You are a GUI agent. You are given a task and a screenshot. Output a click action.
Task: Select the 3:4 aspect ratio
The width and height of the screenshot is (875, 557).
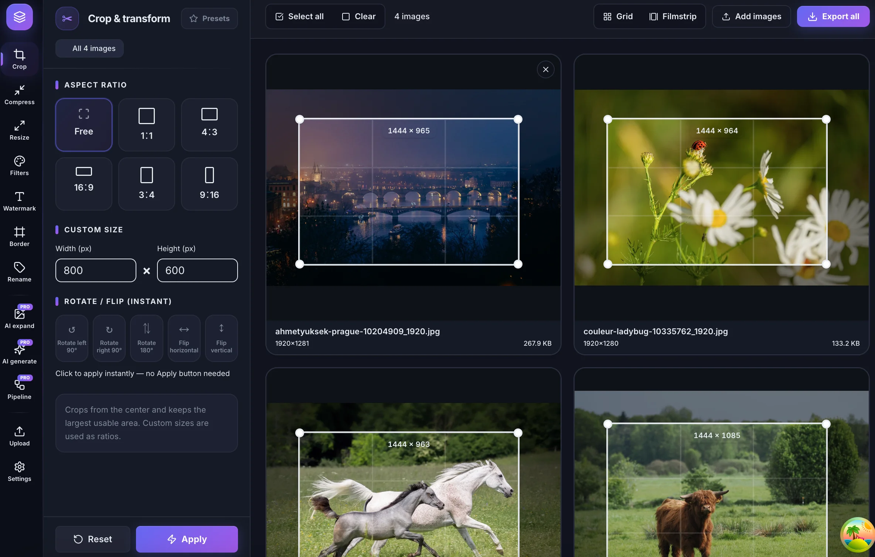click(147, 184)
